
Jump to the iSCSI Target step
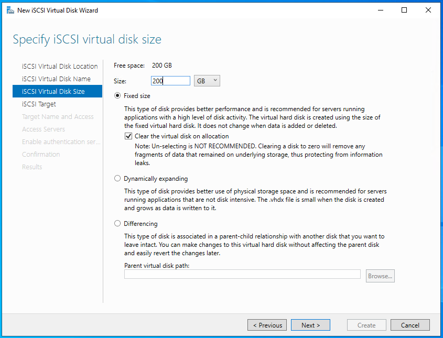(39, 104)
